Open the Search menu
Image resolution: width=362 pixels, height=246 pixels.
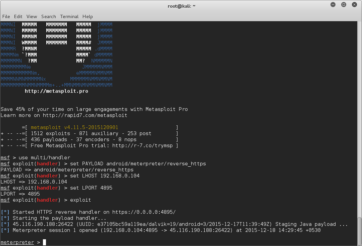pos(49,17)
